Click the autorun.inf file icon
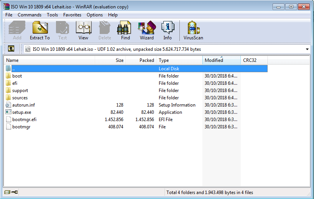 8,105
